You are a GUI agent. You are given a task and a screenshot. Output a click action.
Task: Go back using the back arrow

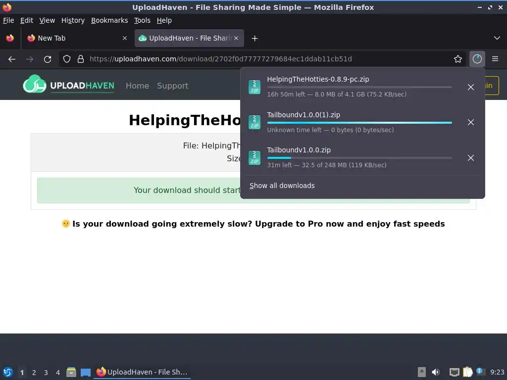[x=12, y=59]
